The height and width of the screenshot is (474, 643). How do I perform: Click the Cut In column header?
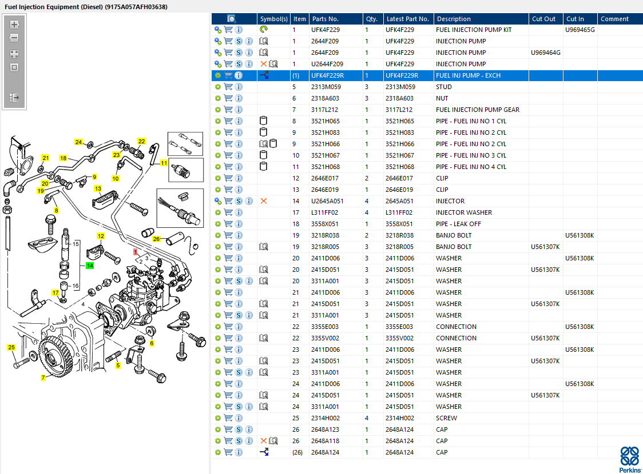pyautogui.click(x=580, y=19)
